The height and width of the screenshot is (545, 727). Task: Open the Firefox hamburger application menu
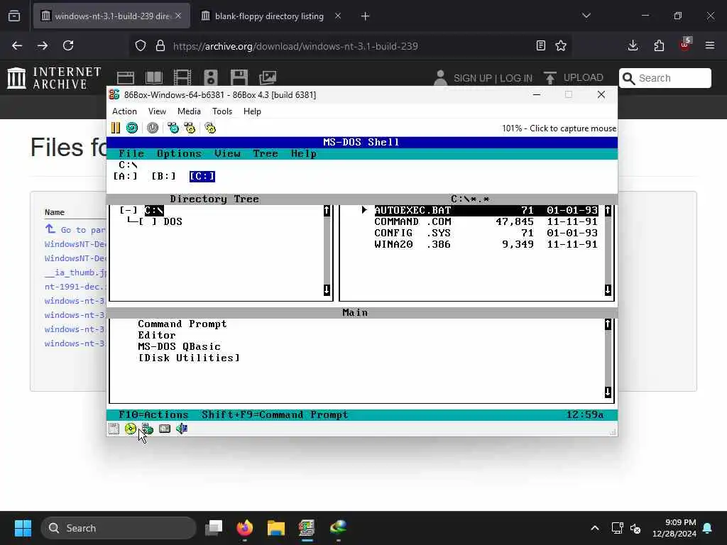[710, 45]
